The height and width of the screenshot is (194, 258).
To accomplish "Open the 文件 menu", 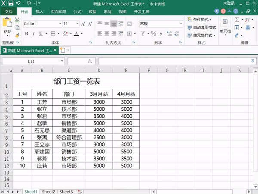I will pos(9,12).
